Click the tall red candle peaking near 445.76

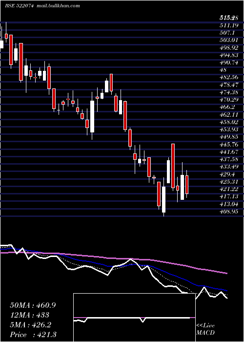(173, 166)
